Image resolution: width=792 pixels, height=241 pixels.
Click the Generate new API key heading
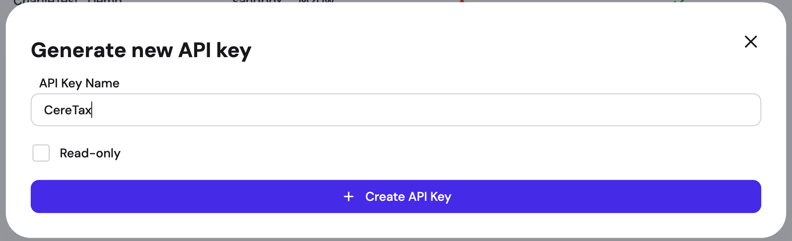tap(141, 51)
